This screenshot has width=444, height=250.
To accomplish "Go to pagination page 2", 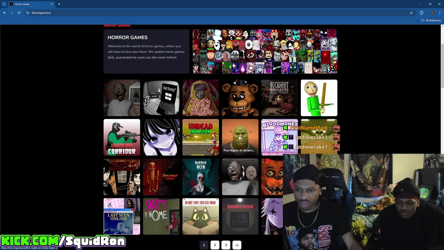I will (215, 245).
